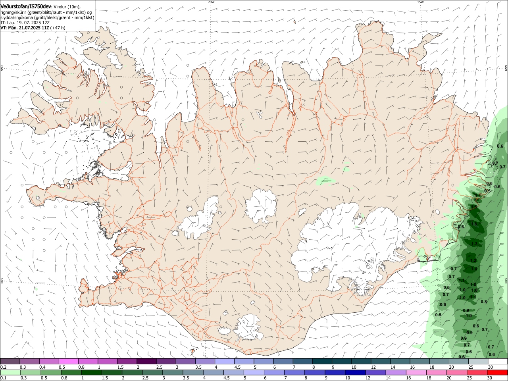The image size is (508, 381).
Task: Click the 'rigning/skúrir' legend description line
Action: tap(46, 12)
